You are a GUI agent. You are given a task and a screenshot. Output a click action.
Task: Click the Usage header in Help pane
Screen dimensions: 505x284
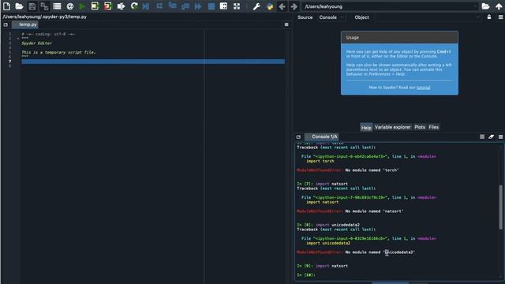click(x=399, y=37)
